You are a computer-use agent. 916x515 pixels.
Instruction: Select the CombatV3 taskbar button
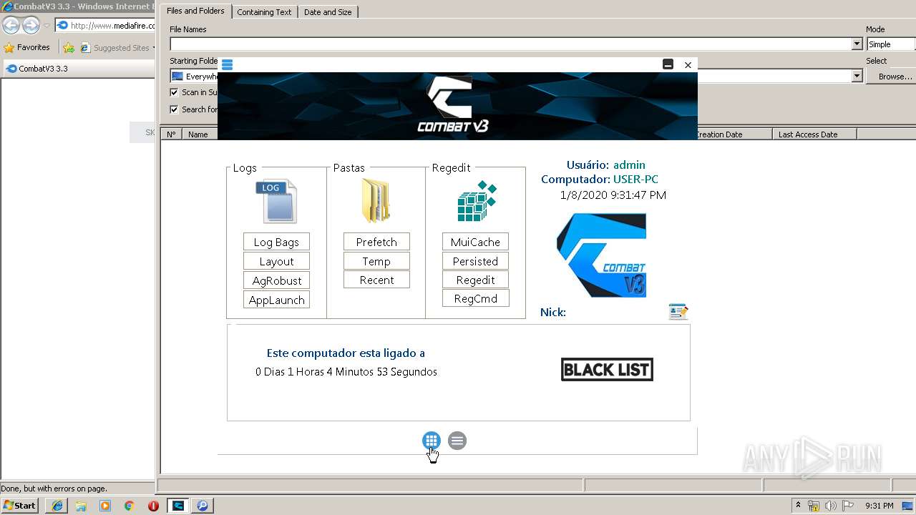178,505
